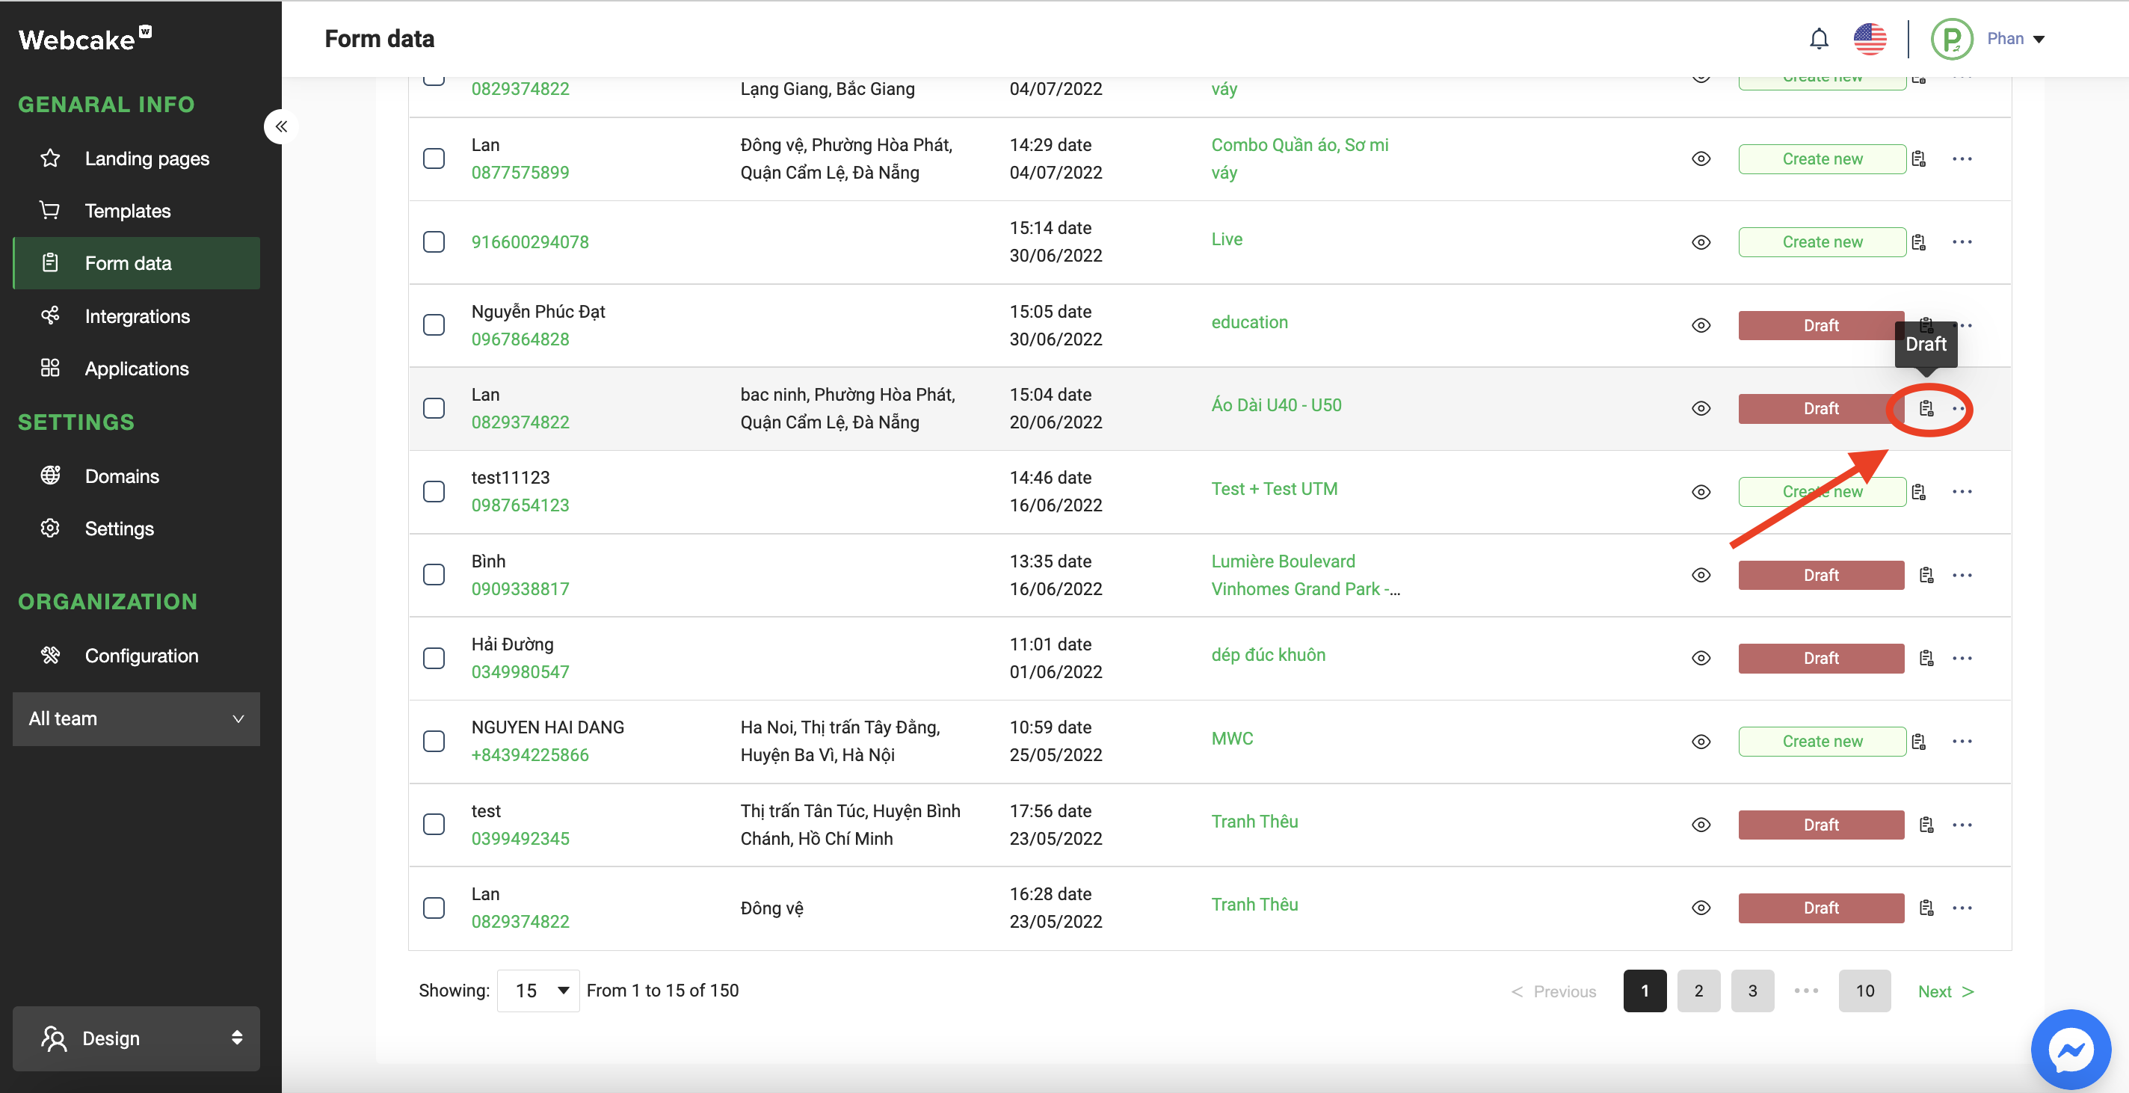The height and width of the screenshot is (1093, 2129).
Task: Click the notes icon in the NGUYEN HAI DANG row
Action: click(1919, 742)
